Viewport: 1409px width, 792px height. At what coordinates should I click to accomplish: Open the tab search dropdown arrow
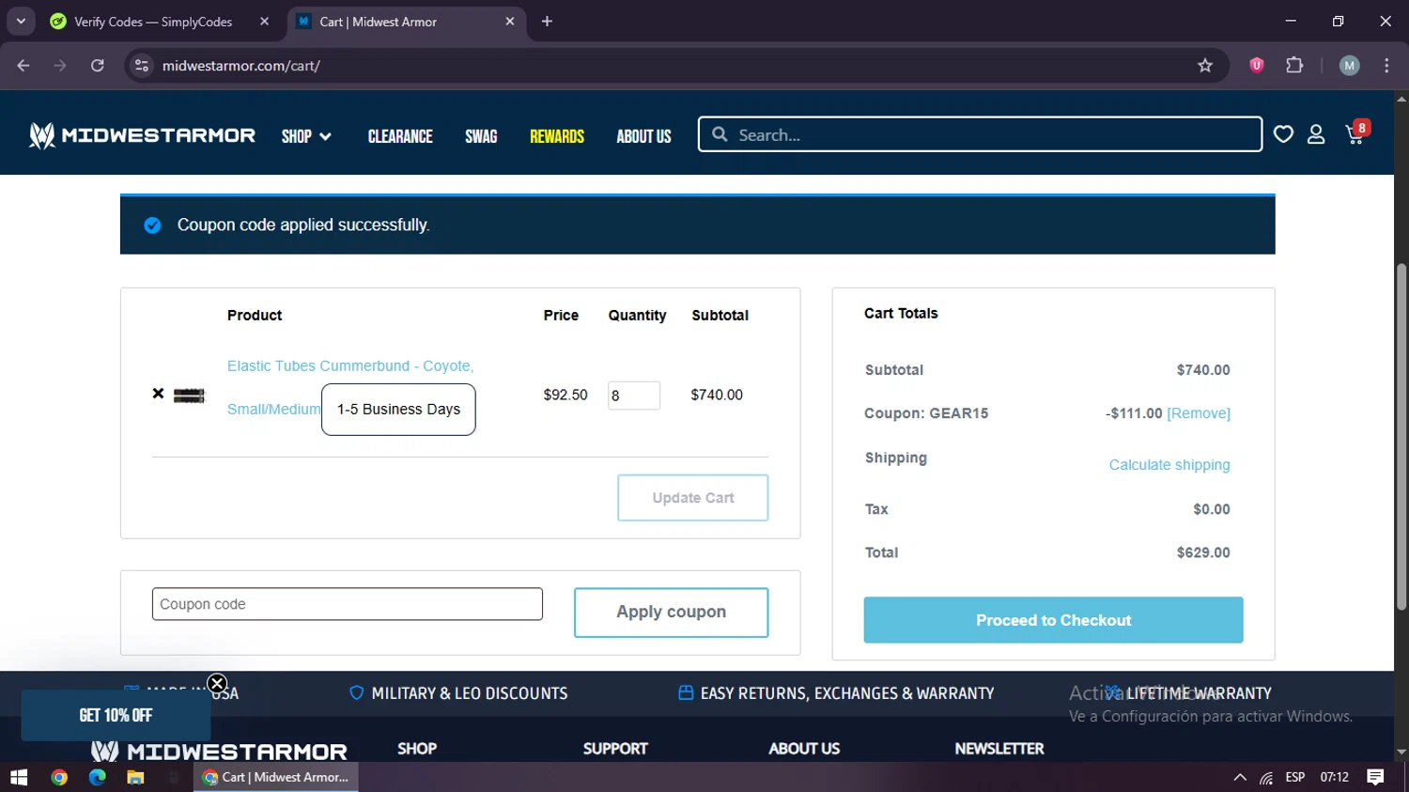21,22
